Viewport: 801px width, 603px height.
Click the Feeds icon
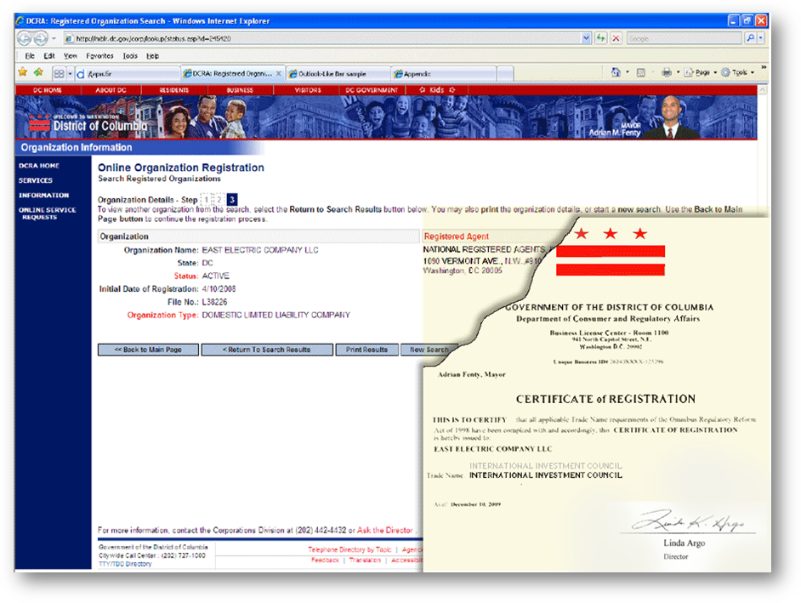(x=640, y=72)
